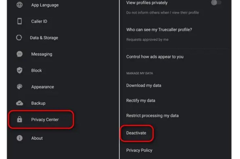Viewport: 240px width, 159px height.
Task: Click the Messaging chat bubble icon
Action: (19, 54)
